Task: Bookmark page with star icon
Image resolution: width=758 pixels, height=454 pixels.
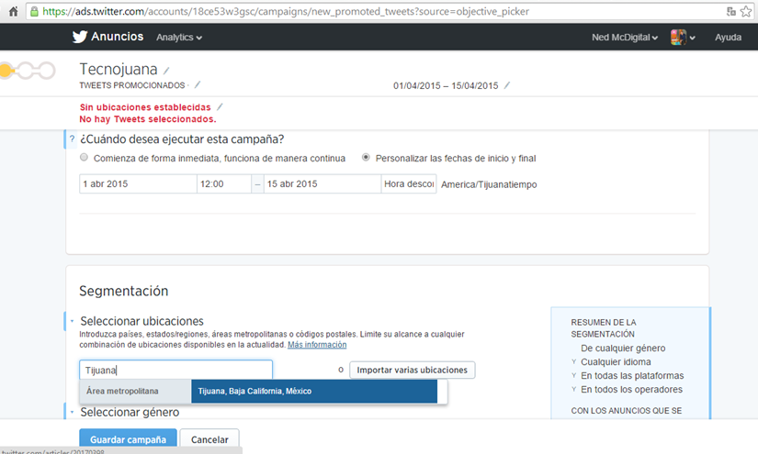Action: click(x=746, y=11)
